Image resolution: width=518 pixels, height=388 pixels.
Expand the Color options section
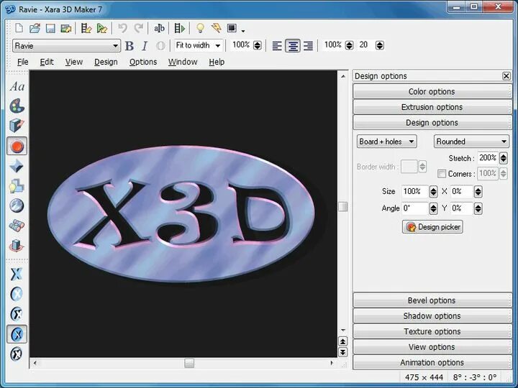point(432,91)
